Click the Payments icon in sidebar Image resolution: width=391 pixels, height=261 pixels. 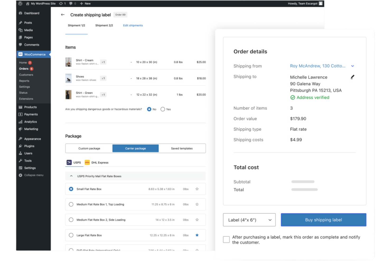(21, 115)
